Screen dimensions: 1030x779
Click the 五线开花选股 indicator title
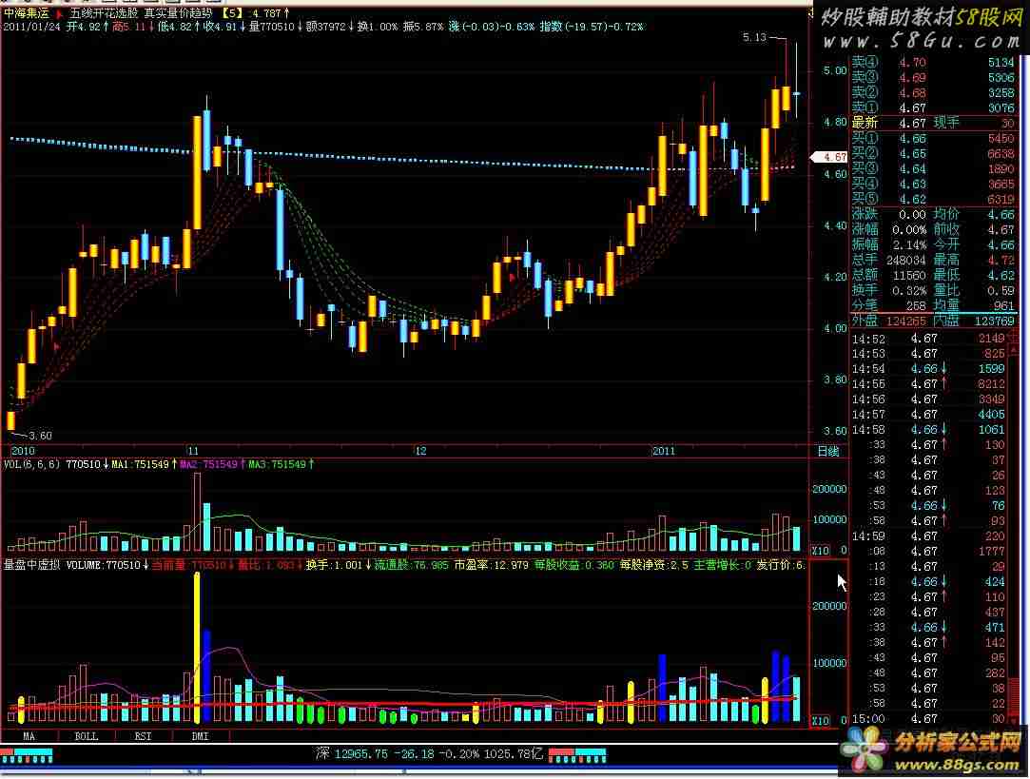click(103, 13)
